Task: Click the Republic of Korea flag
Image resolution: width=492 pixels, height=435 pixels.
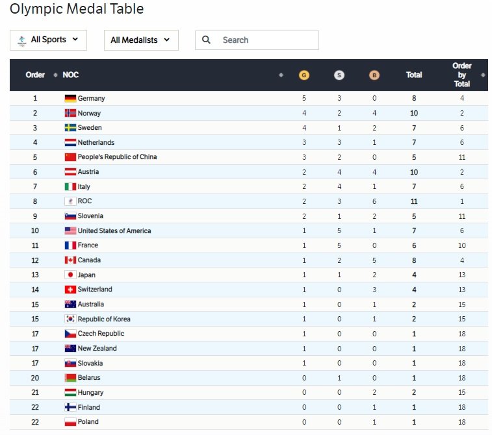Action: (x=70, y=319)
